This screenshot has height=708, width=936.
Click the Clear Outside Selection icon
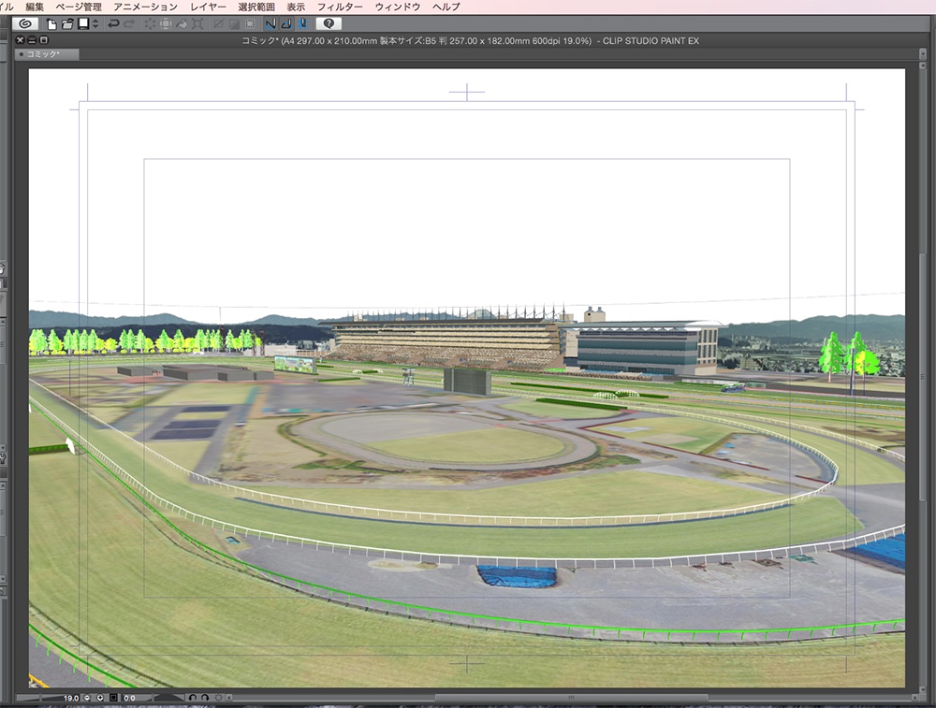[166, 24]
